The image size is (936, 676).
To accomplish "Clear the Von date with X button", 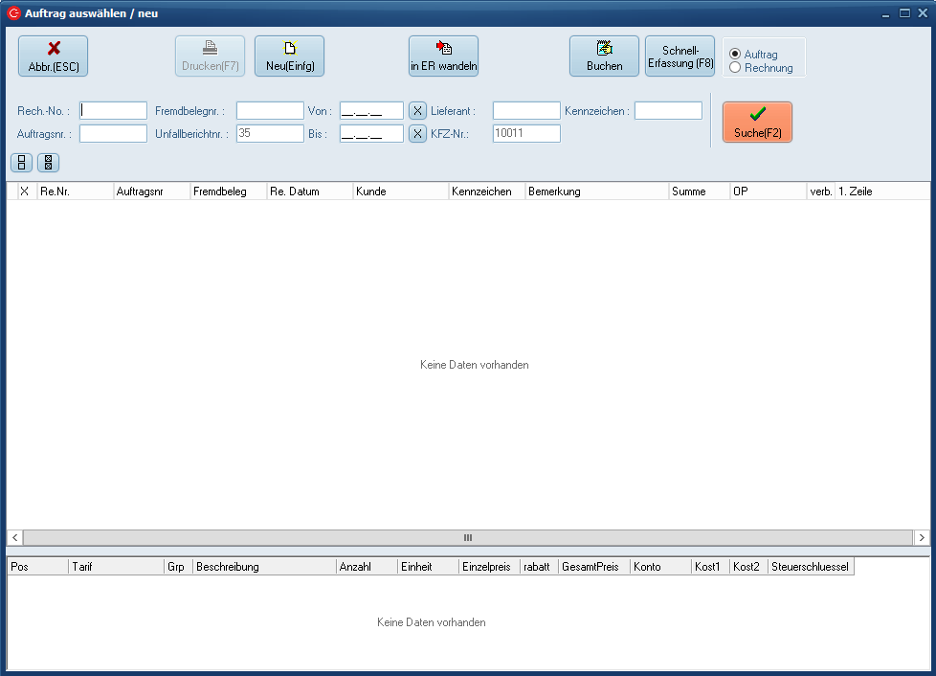I will click(417, 111).
